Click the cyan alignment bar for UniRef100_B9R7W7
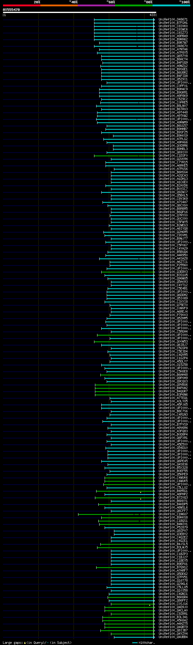This screenshot has width=193, height=645. pos(127,43)
